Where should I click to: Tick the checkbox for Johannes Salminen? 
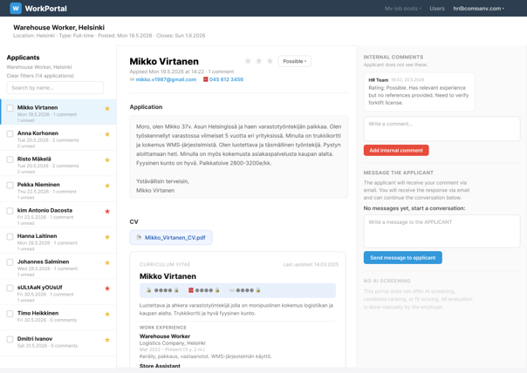point(10,261)
